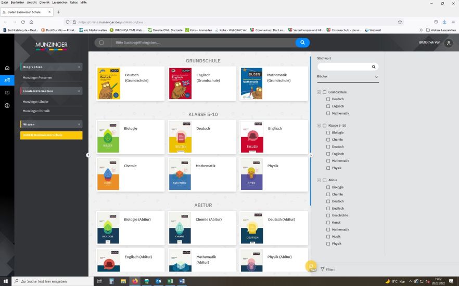Open the Chronik menu in menu bar

[x=44, y=3]
